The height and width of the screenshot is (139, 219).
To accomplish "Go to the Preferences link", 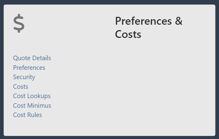I will (x=29, y=68).
